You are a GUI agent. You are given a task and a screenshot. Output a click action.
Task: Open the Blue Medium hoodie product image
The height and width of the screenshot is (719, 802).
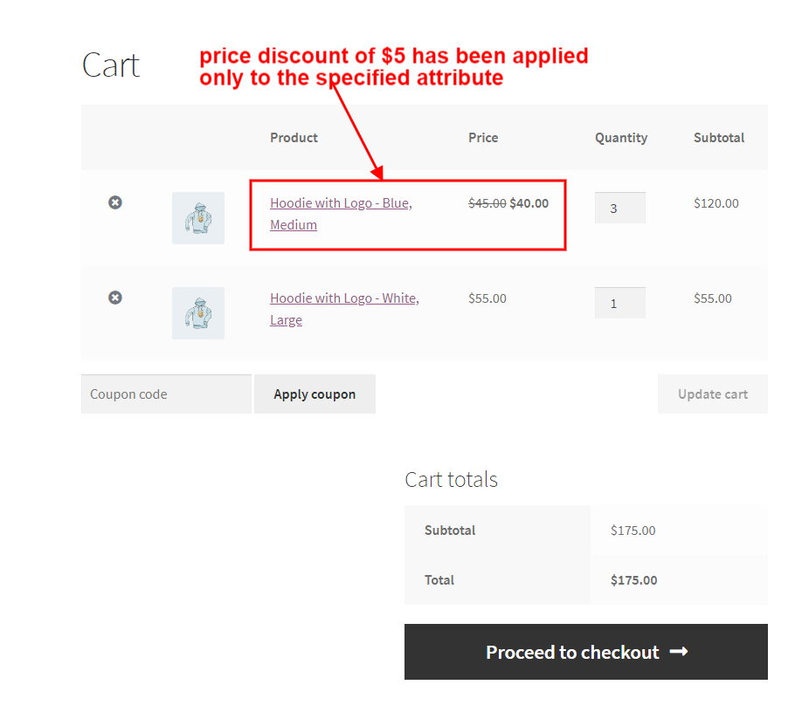click(198, 218)
